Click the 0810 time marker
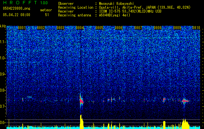Screen dimensions: 204x129 coord(196,28)
